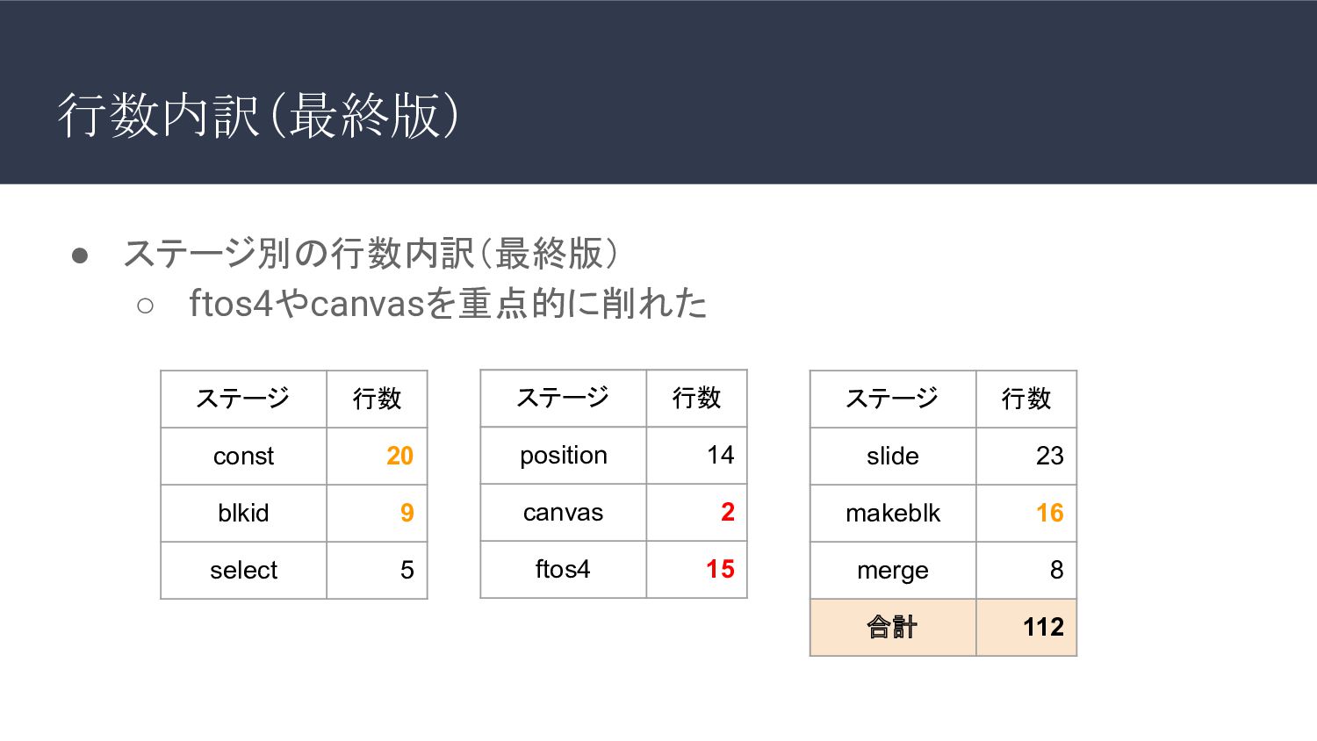Click the orange 9 value for blkid
This screenshot has width=1317, height=741.
coord(407,513)
